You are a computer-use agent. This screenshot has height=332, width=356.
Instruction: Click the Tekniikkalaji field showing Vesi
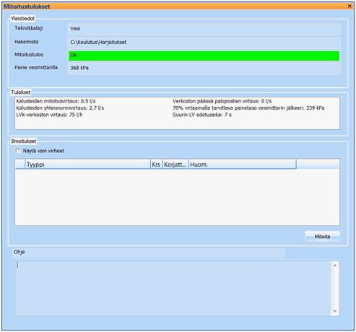pyautogui.click(x=204, y=29)
